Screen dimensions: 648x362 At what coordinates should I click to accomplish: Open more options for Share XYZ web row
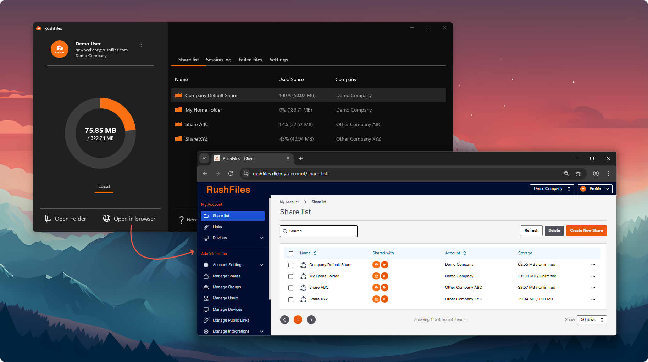click(593, 299)
